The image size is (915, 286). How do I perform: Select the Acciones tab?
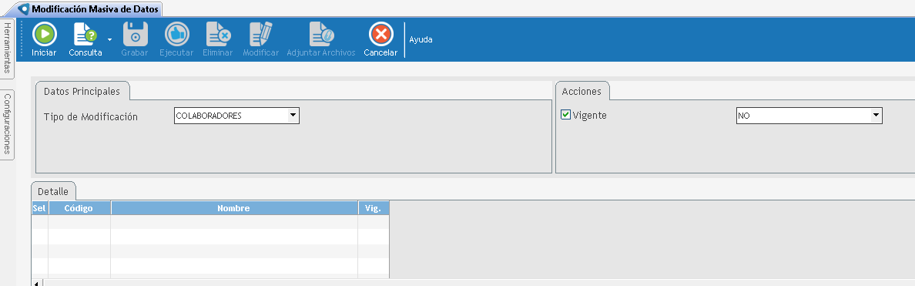582,92
